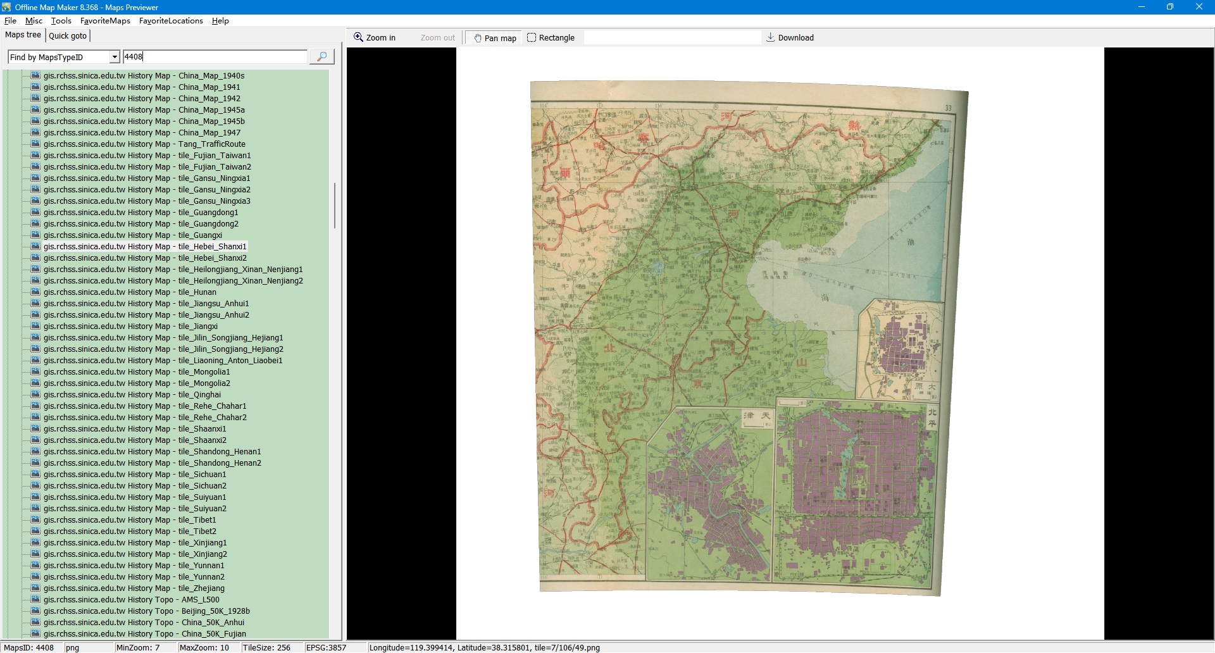
Task: Select the Beijing_50K_1928b topo map entry
Action: tap(146, 611)
